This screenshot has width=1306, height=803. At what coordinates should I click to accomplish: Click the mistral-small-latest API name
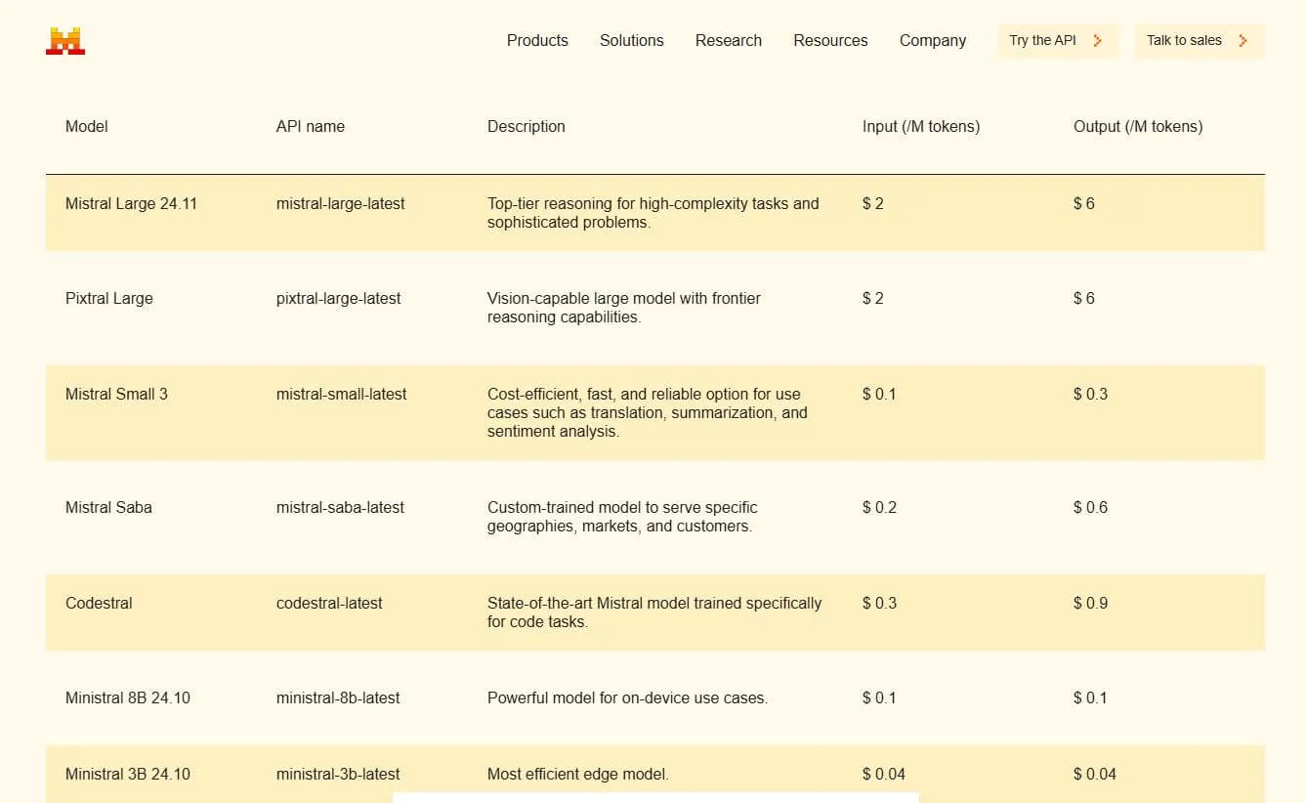(x=341, y=394)
